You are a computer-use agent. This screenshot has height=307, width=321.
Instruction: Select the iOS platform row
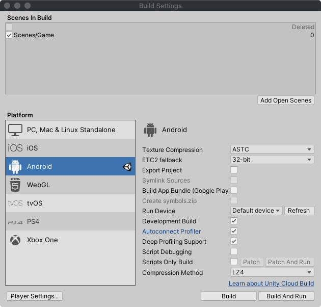pos(70,148)
